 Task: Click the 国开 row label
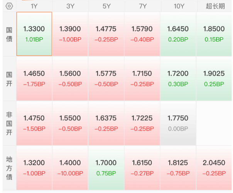(9, 79)
